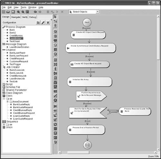Click the vertical scrollbar down arrow of the diagram

158,149
